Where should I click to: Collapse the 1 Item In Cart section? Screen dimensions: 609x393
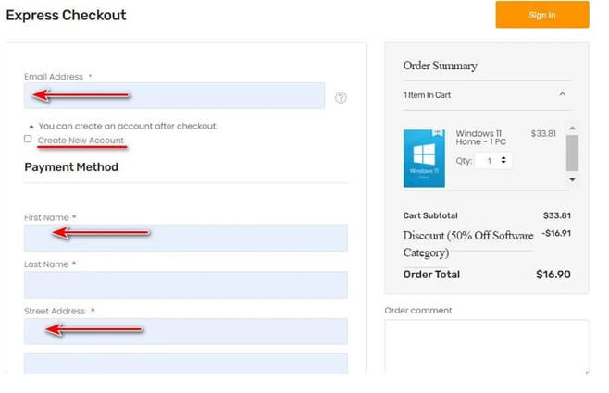[563, 95]
